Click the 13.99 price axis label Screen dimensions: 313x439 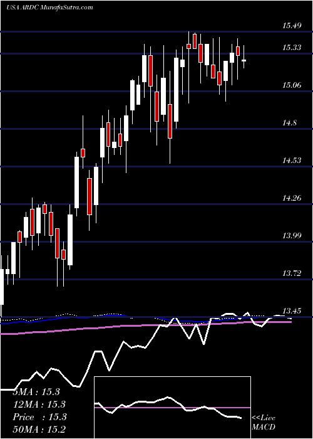(292, 236)
